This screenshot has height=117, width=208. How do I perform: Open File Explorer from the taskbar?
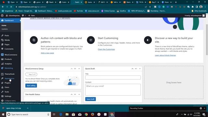67,114
